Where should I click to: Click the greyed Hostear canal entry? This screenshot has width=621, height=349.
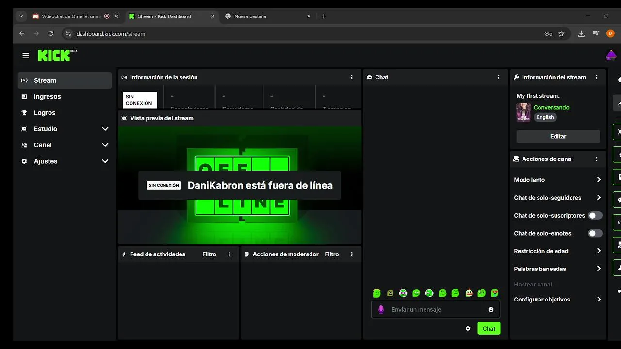pos(533,285)
